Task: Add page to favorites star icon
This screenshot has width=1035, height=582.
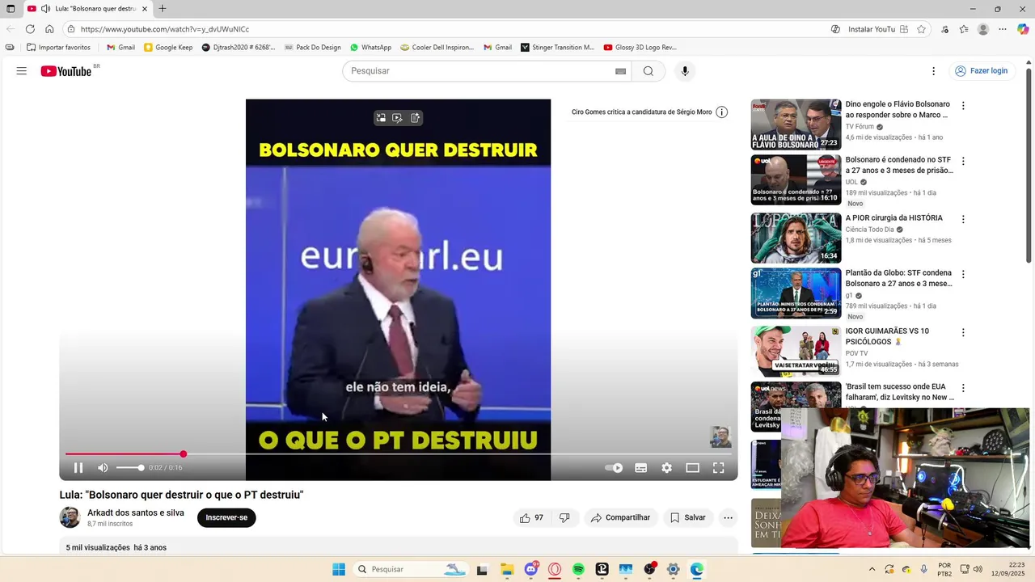Action: point(921,29)
